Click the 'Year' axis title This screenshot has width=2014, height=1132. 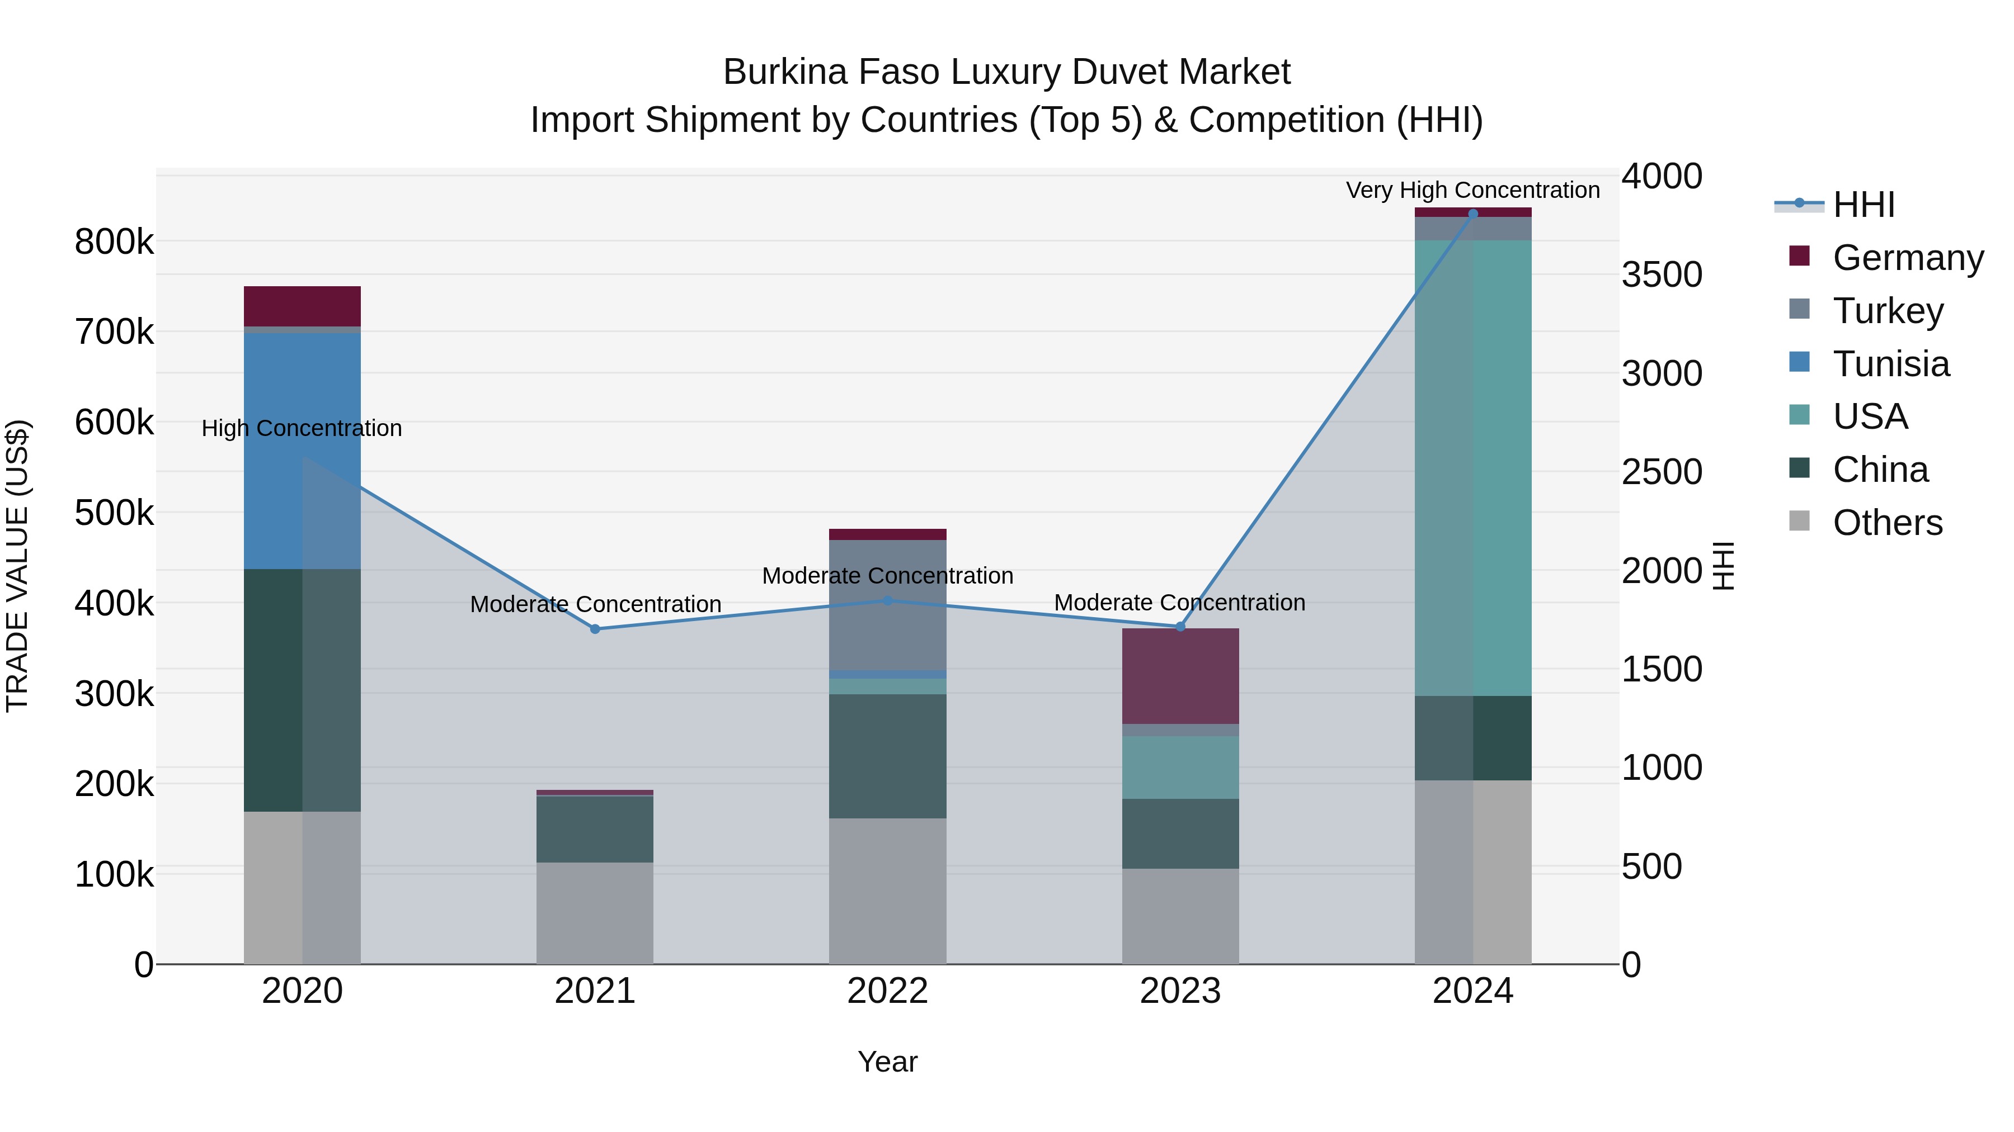click(887, 1062)
